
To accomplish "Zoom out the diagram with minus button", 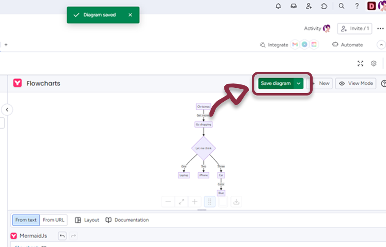I will 168,202.
